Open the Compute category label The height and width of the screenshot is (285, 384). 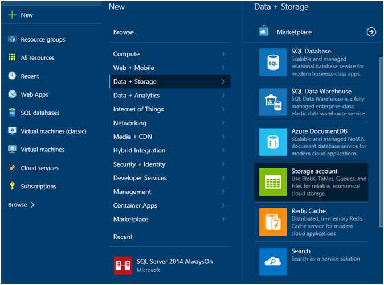(x=126, y=54)
